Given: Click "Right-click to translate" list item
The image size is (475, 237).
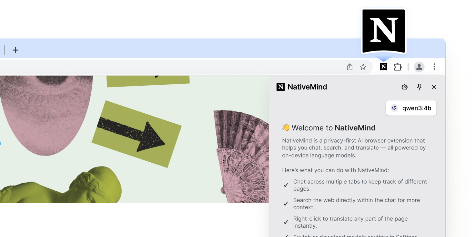Looking at the screenshot, I should pos(346,222).
